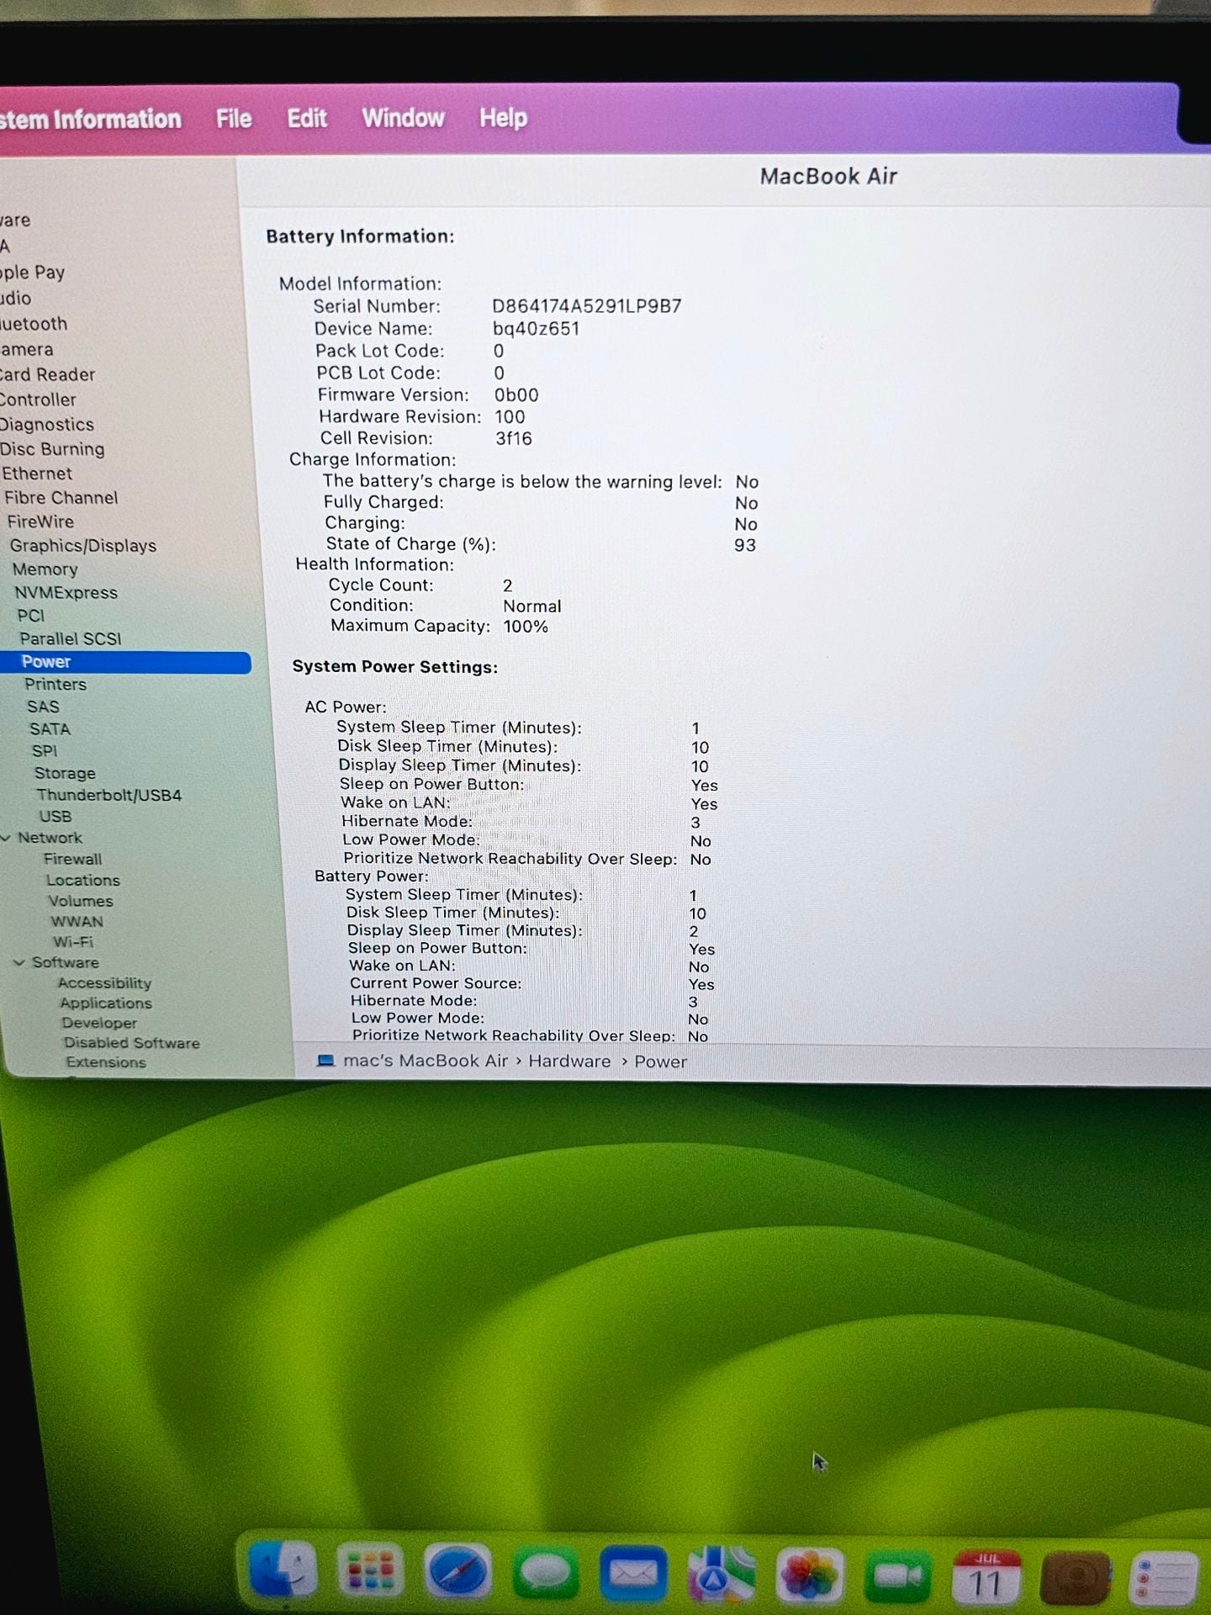The image size is (1211, 1615).
Task: Select Ethernet in the sidebar
Action: point(37,474)
